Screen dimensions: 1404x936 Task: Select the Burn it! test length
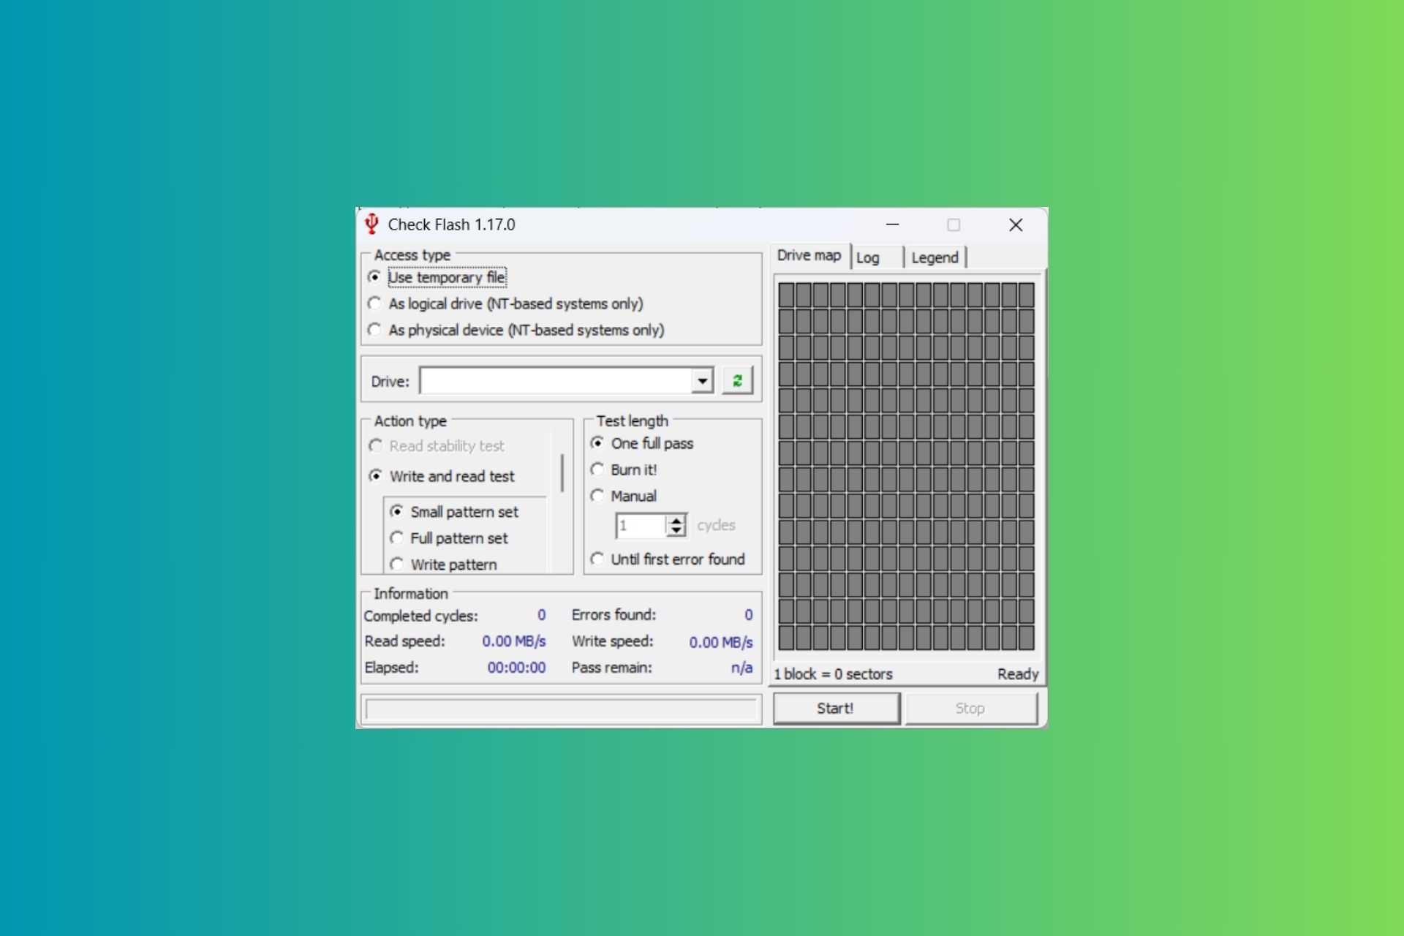click(598, 469)
